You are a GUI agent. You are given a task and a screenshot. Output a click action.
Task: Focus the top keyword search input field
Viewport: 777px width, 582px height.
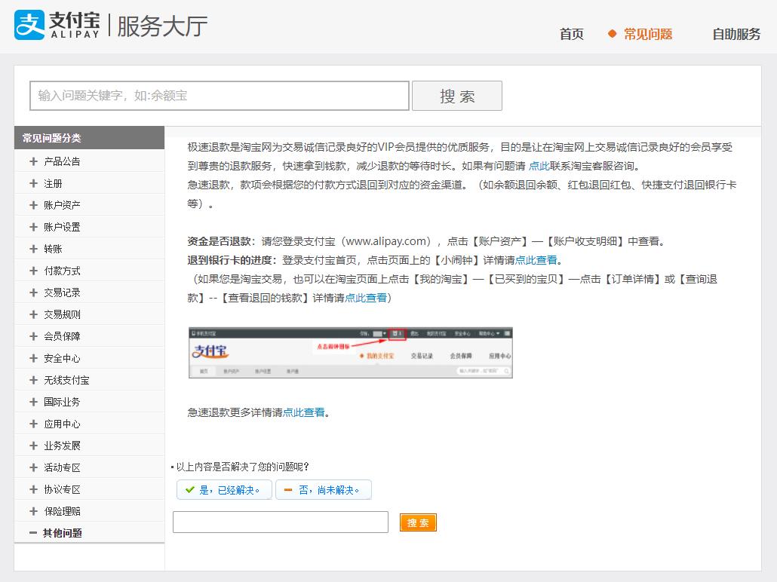pyautogui.click(x=219, y=96)
